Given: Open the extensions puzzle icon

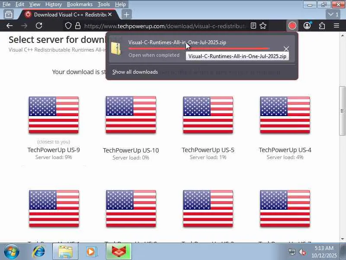Looking at the screenshot, I should [x=322, y=26].
